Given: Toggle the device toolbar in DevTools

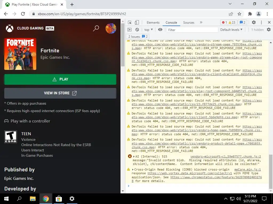Looking at the screenshot, I should [137, 22].
